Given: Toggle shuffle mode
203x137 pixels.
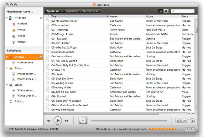Looking at the screenshot, I should tap(185, 121).
